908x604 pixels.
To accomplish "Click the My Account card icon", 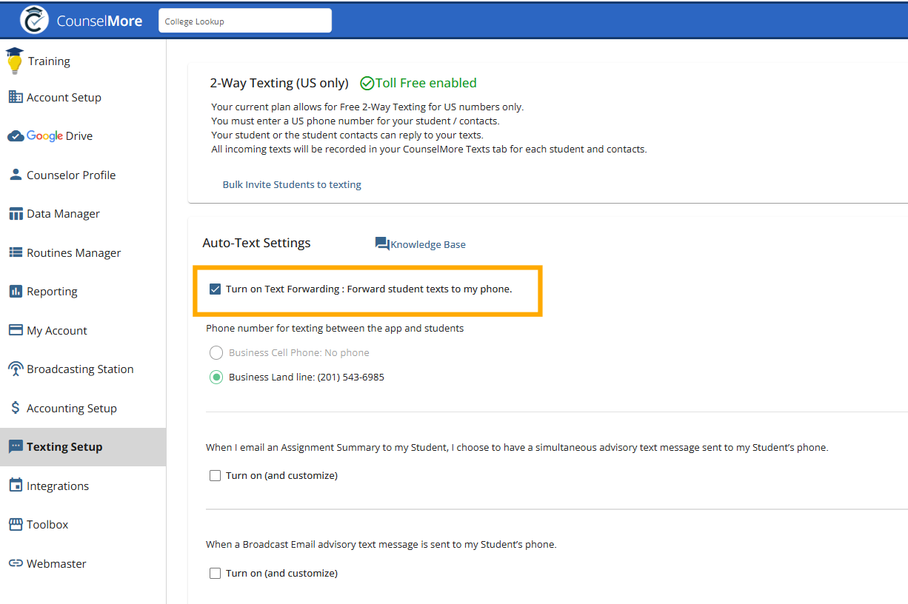I will pyautogui.click(x=16, y=330).
